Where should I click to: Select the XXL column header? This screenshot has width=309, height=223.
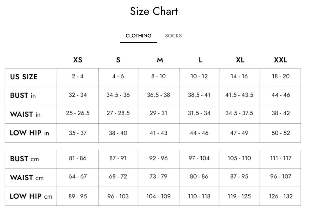click(281, 60)
